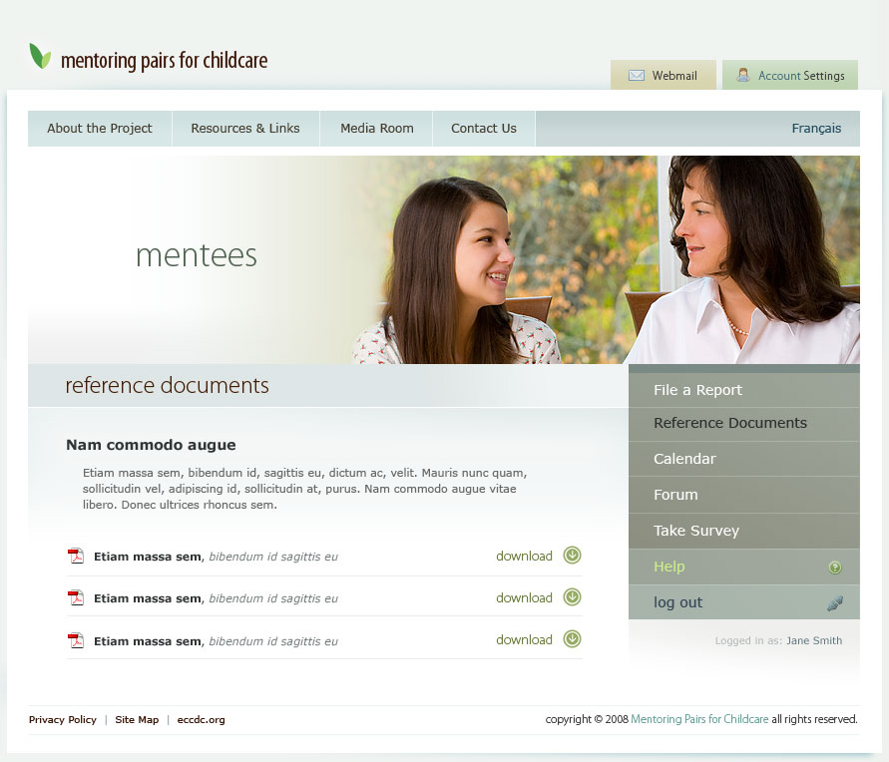The height and width of the screenshot is (762, 889).
Task: Open the Privacy Policy footer link
Action: click(63, 719)
